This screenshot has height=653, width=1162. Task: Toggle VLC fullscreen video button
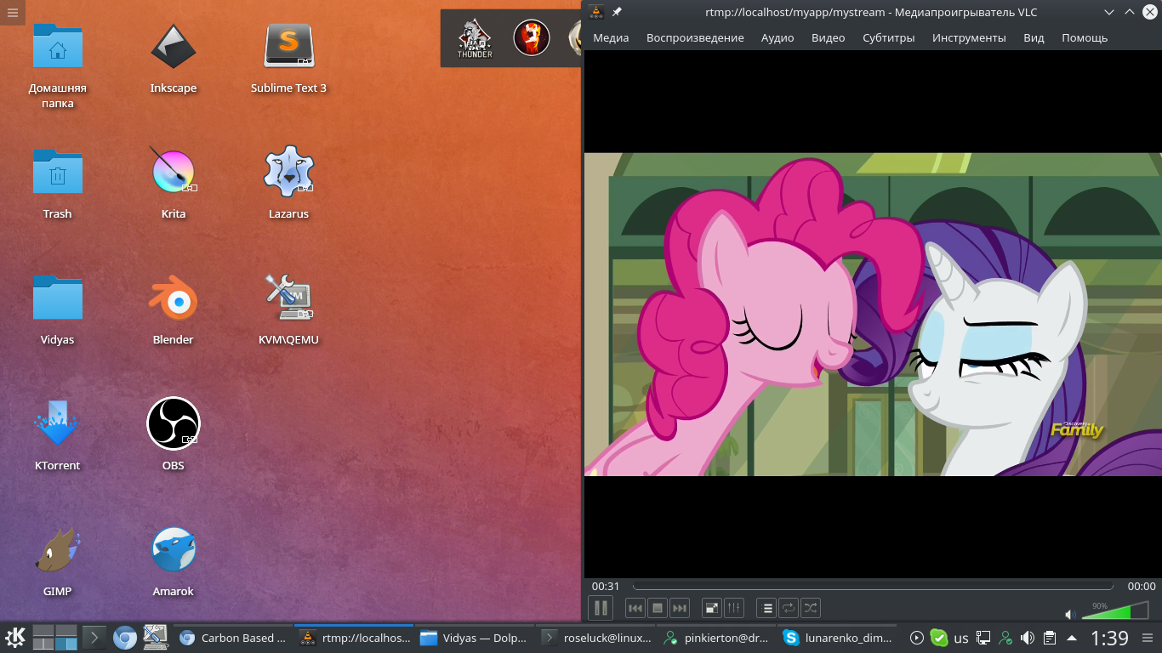coord(712,608)
